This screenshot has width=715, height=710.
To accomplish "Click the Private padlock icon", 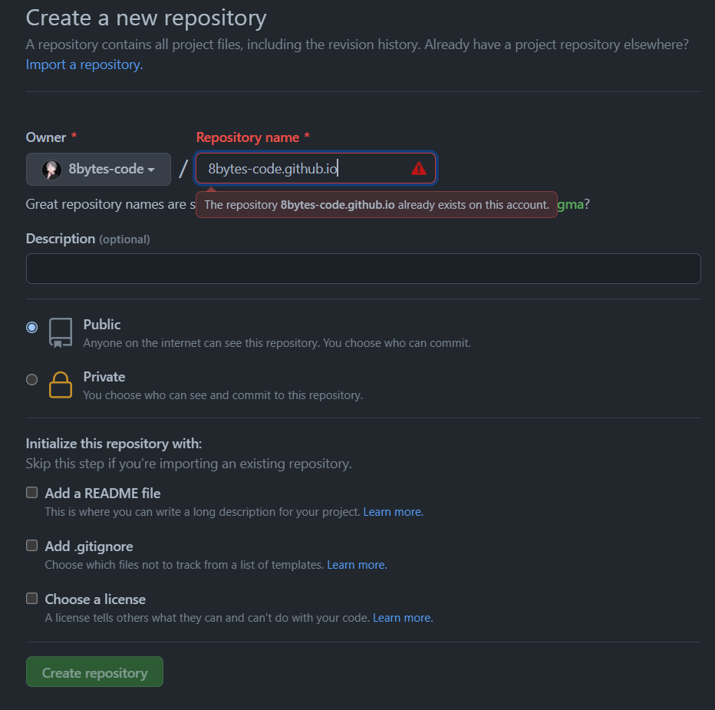I will [61, 385].
